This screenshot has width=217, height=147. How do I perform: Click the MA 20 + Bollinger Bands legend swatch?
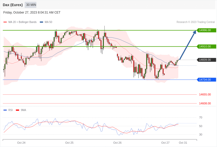point(5,22)
